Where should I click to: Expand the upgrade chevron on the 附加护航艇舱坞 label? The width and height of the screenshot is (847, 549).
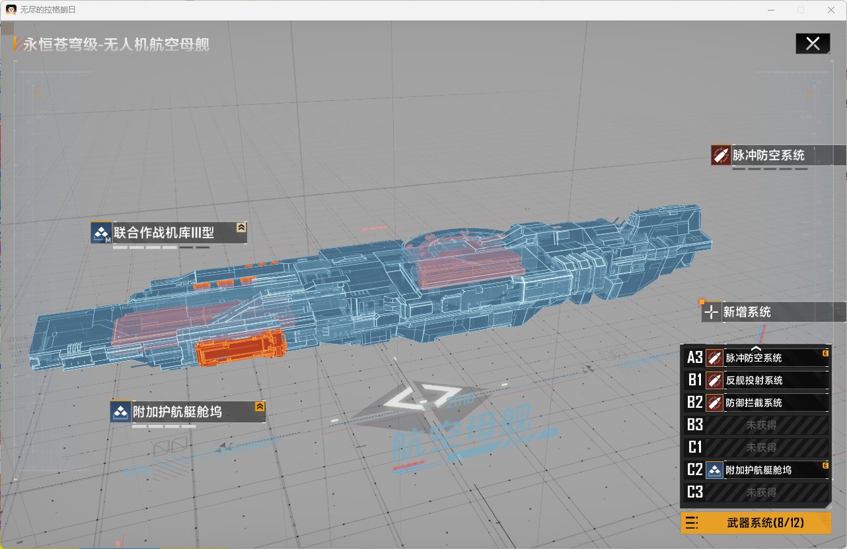click(260, 406)
